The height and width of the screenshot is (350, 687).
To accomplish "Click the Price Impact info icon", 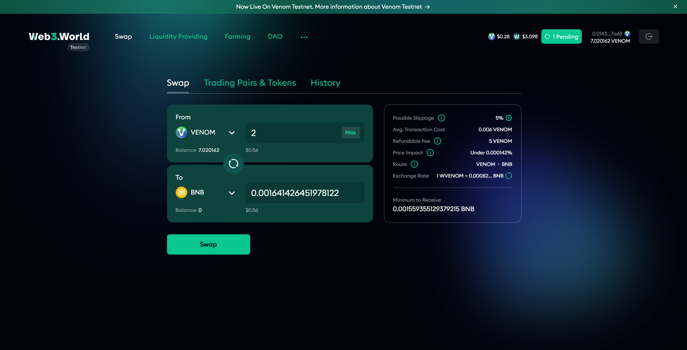I will click(x=430, y=153).
